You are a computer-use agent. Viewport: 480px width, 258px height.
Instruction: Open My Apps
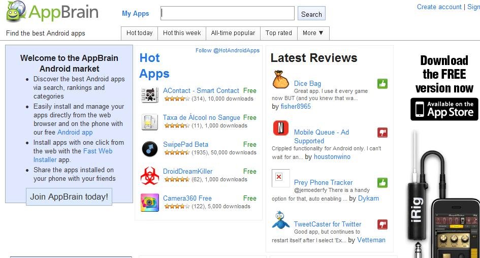[135, 14]
